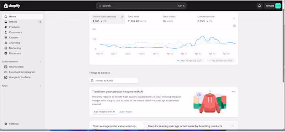Click Keep increasing average order value text
The width and height of the screenshot is (285, 132).
[185, 126]
